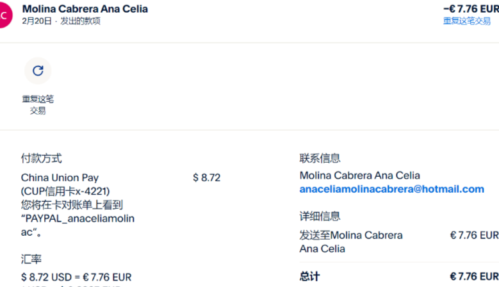Click the 总计 total label
This screenshot has width=499, height=287.
tap(309, 276)
